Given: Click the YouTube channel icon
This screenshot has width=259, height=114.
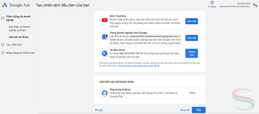Looking at the screenshot, I should tap(105, 20).
